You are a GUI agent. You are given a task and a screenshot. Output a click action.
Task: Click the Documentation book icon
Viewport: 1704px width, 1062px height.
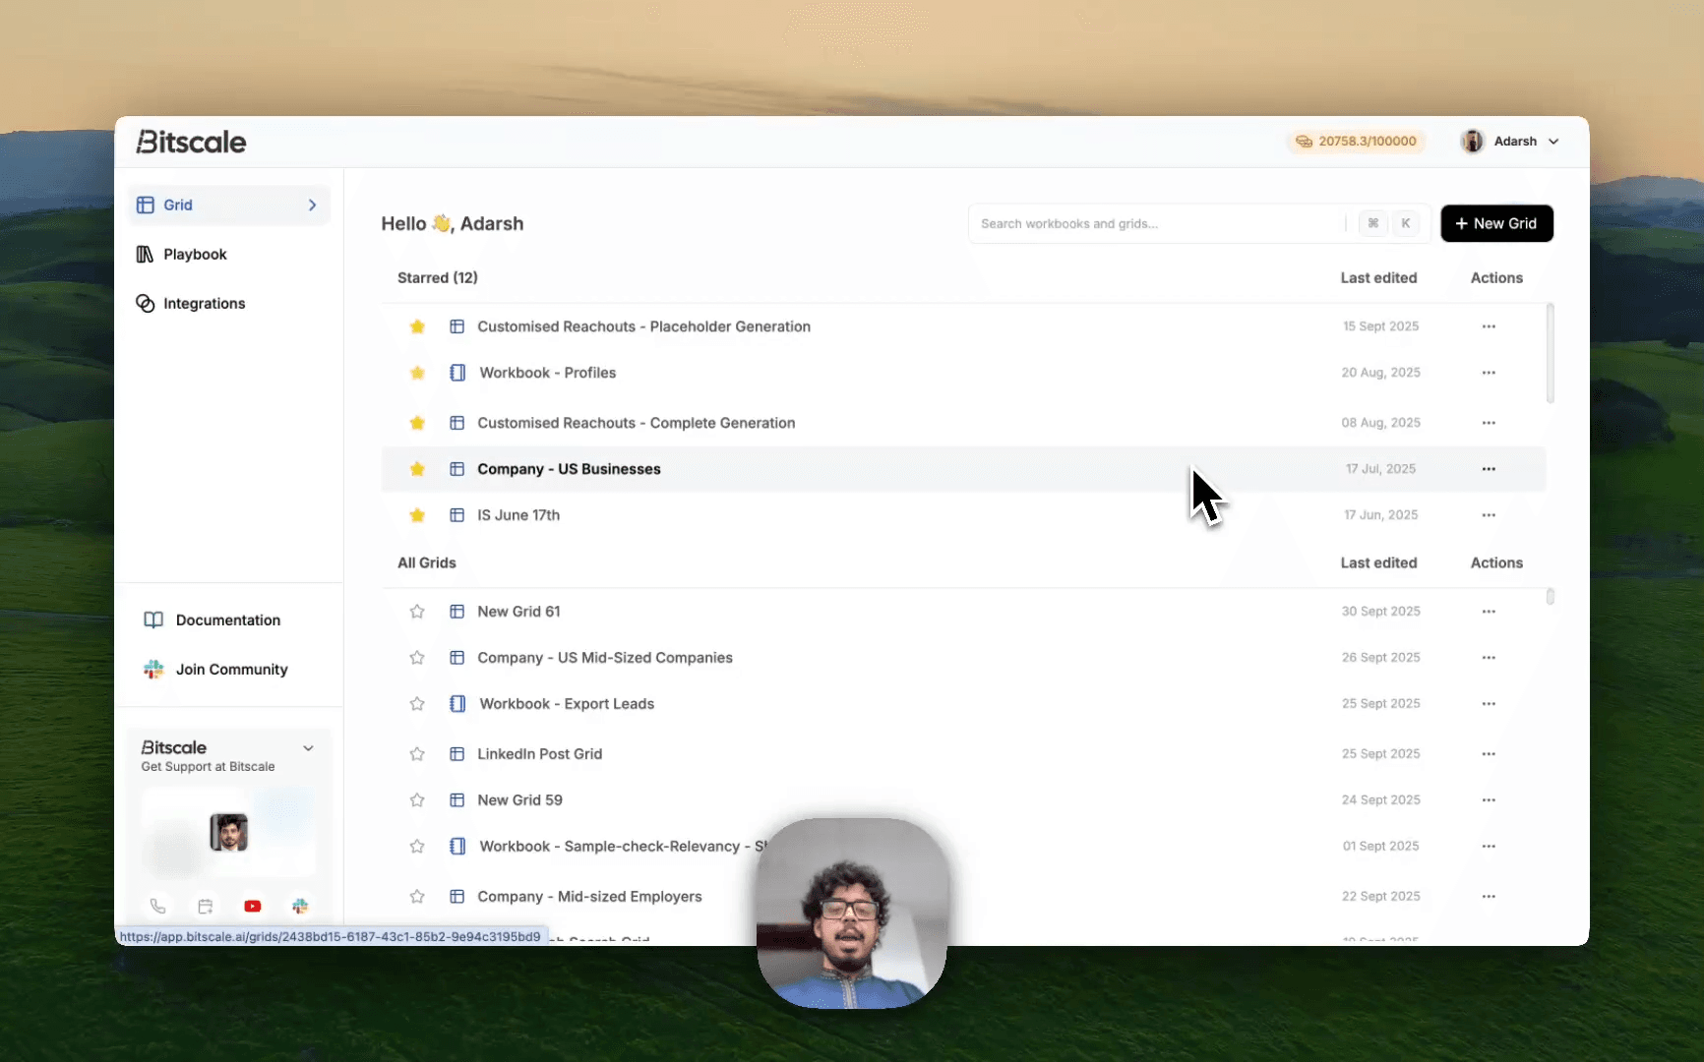(153, 619)
